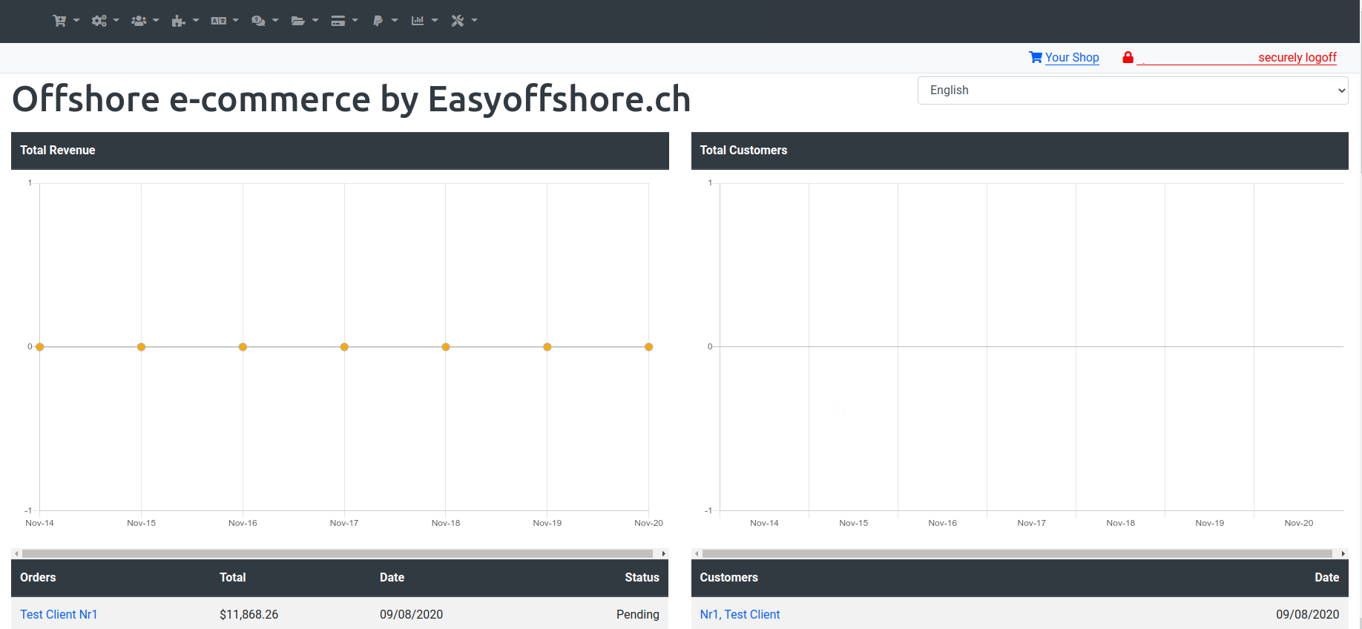
Task: Open the dollar chat bubbles menu
Action: click(265, 21)
